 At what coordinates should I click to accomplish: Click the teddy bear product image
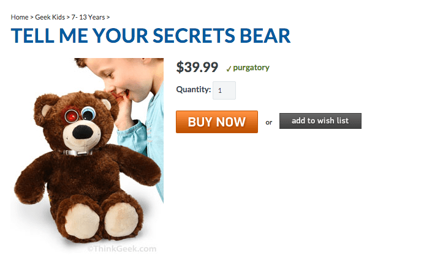pyautogui.click(x=87, y=155)
